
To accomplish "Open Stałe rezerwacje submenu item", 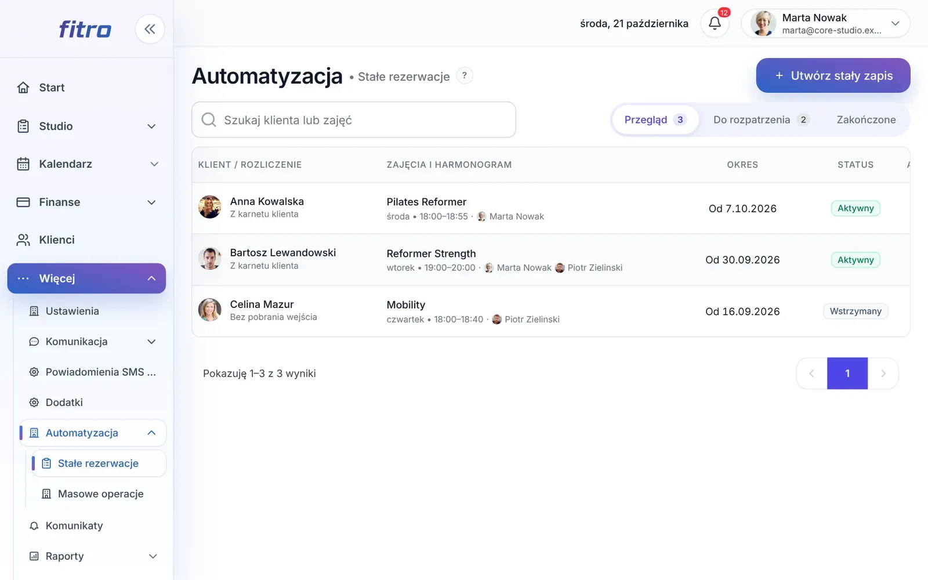I will point(99,463).
